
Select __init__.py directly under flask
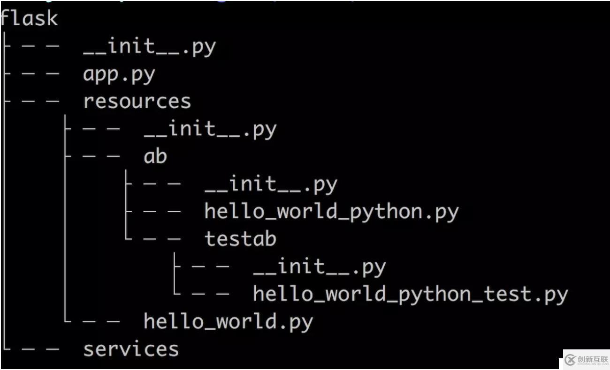tap(150, 47)
